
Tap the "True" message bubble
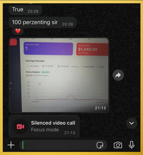tap(25, 10)
